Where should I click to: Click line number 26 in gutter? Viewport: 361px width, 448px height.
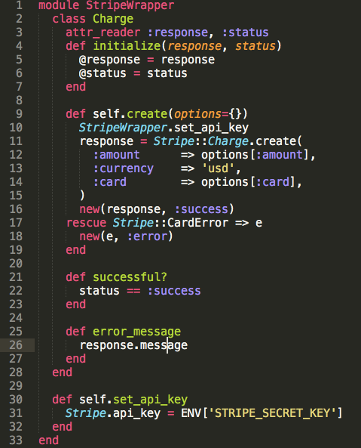[x=16, y=345]
